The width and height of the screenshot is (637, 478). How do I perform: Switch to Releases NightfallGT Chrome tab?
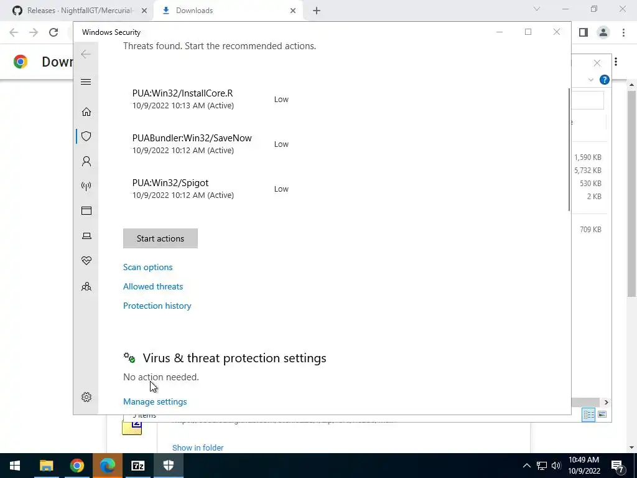coord(80,11)
